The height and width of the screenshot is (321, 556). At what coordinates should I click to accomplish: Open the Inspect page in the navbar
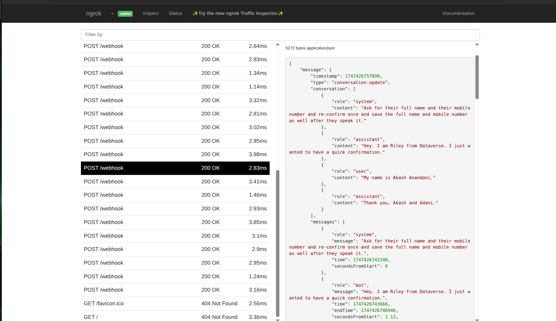151,13
